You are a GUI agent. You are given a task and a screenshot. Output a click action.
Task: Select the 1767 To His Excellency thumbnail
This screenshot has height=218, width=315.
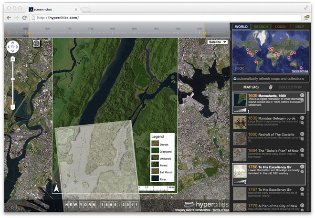click(x=240, y=194)
